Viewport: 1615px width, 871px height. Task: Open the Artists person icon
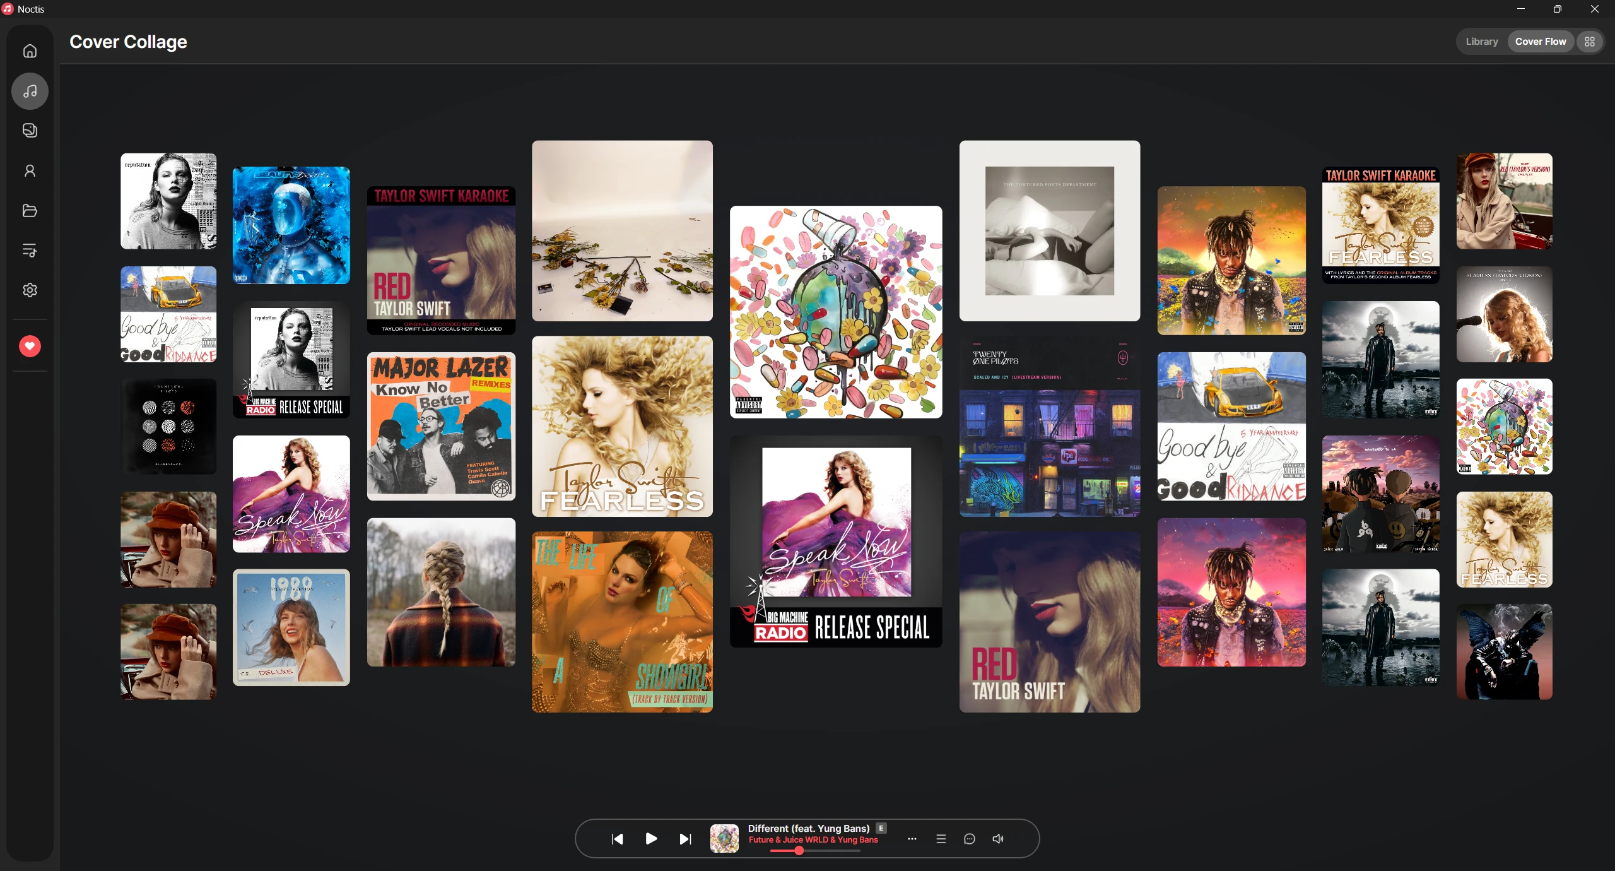click(x=30, y=170)
